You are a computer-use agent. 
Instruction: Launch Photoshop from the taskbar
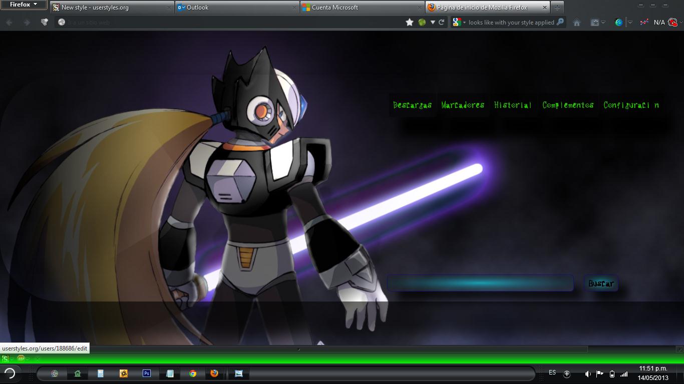coord(146,373)
